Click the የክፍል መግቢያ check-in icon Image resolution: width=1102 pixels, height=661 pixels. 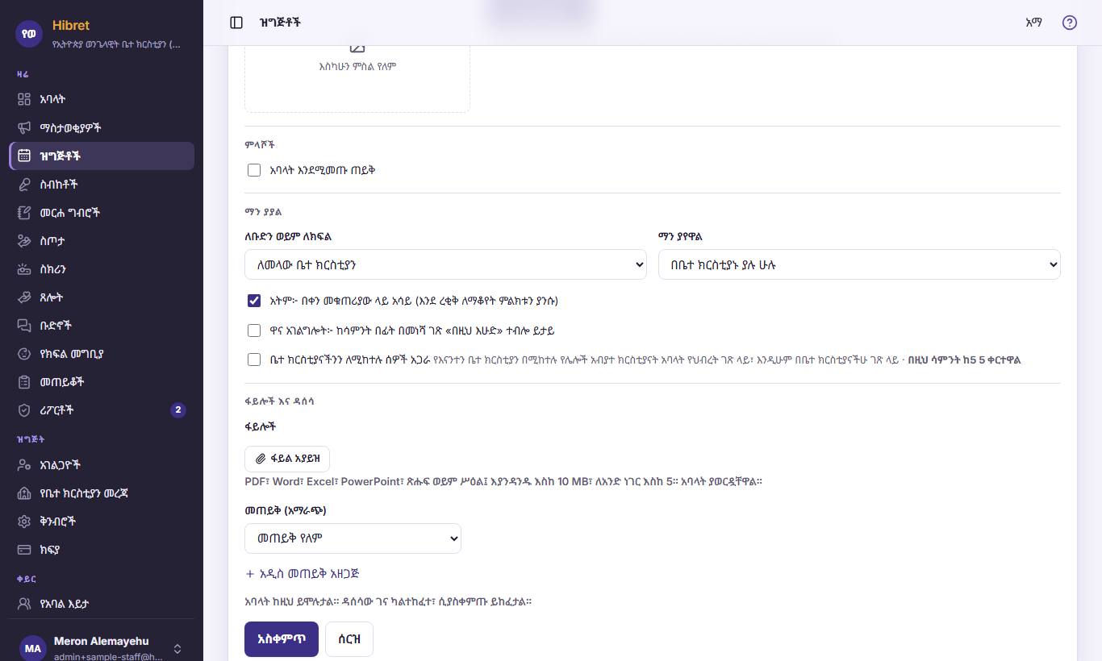point(24,354)
